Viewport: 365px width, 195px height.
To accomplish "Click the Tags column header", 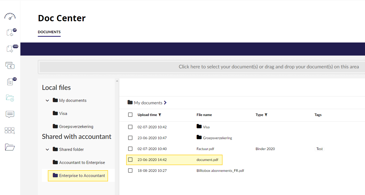I will click(x=318, y=115).
